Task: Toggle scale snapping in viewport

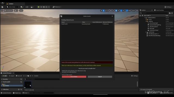Action: pos(127,11)
